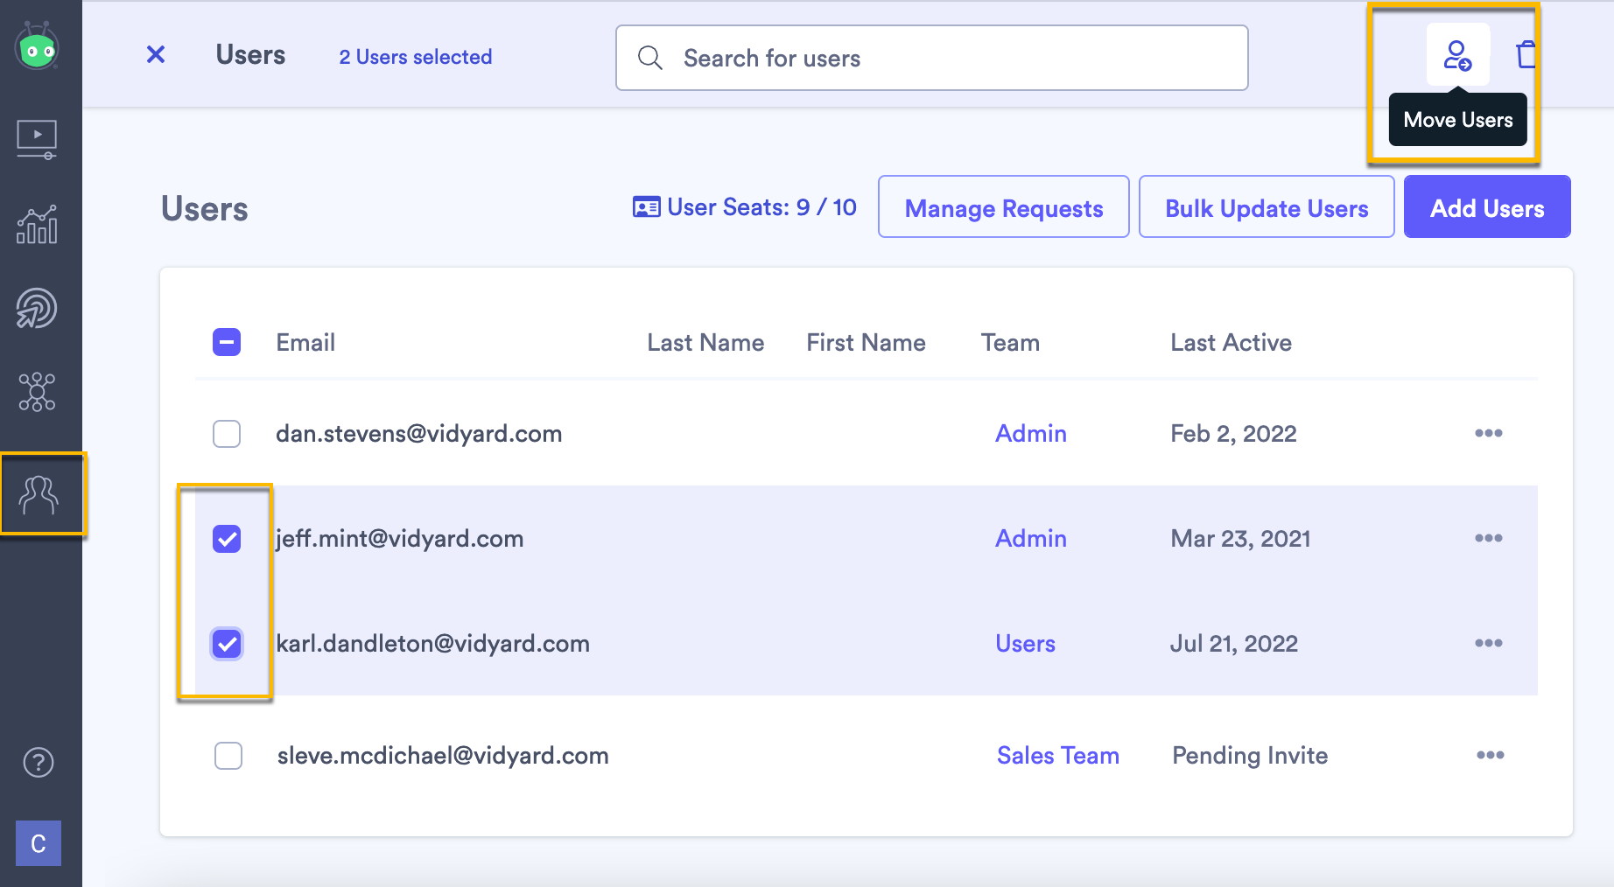1614x887 pixels.
Task: Select the email sleve.mcdichael@vidyard.com
Action: tap(443, 756)
